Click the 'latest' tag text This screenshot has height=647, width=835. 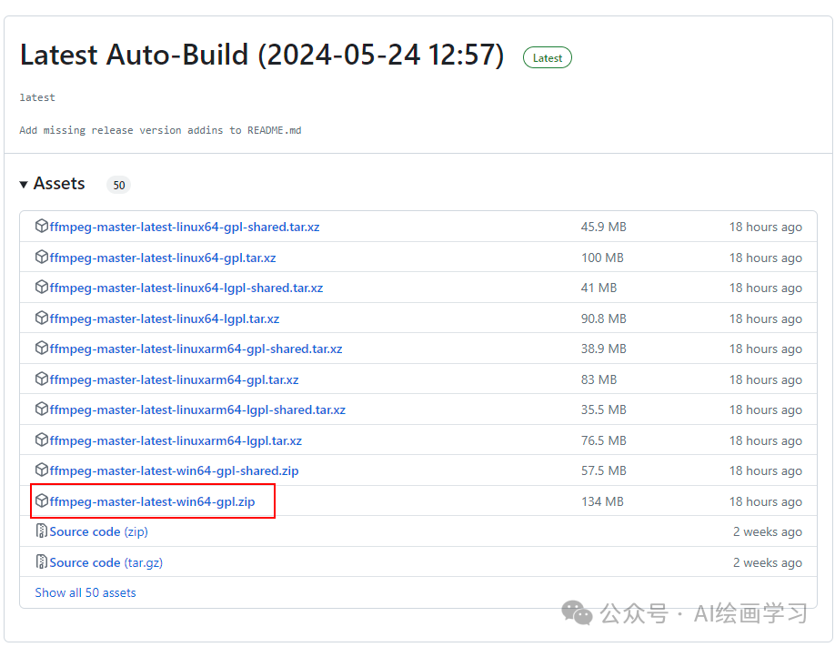37,97
